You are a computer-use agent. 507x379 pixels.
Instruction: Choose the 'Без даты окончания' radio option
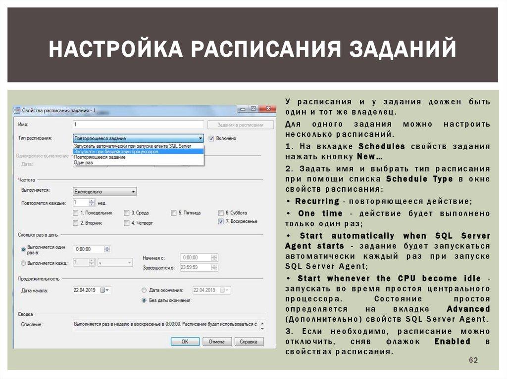(144, 300)
